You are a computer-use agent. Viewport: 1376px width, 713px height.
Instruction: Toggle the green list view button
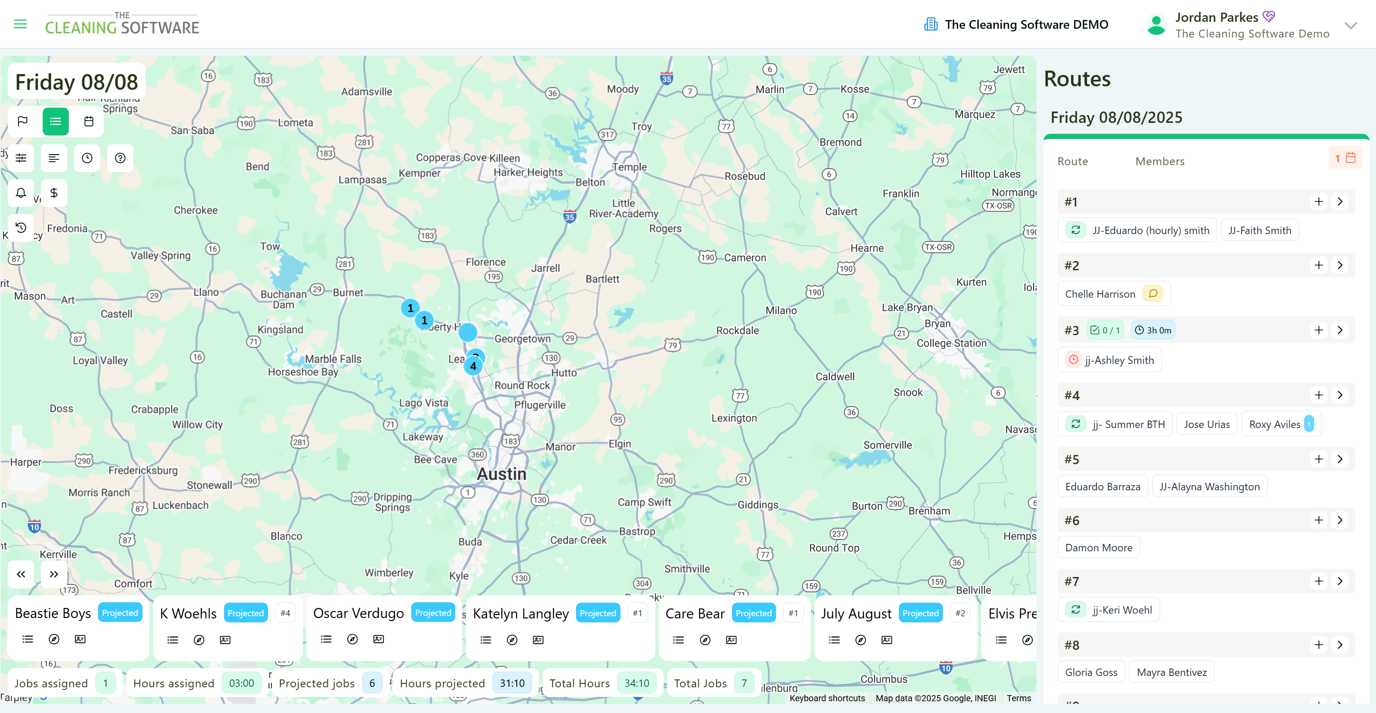pyautogui.click(x=55, y=121)
